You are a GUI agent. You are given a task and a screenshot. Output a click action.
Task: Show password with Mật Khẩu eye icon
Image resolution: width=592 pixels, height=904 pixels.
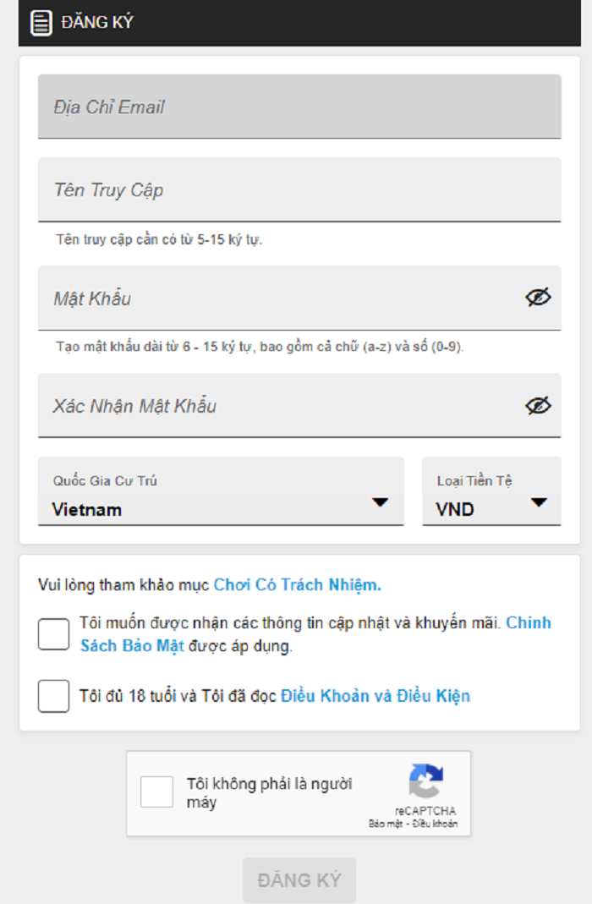pos(538,297)
